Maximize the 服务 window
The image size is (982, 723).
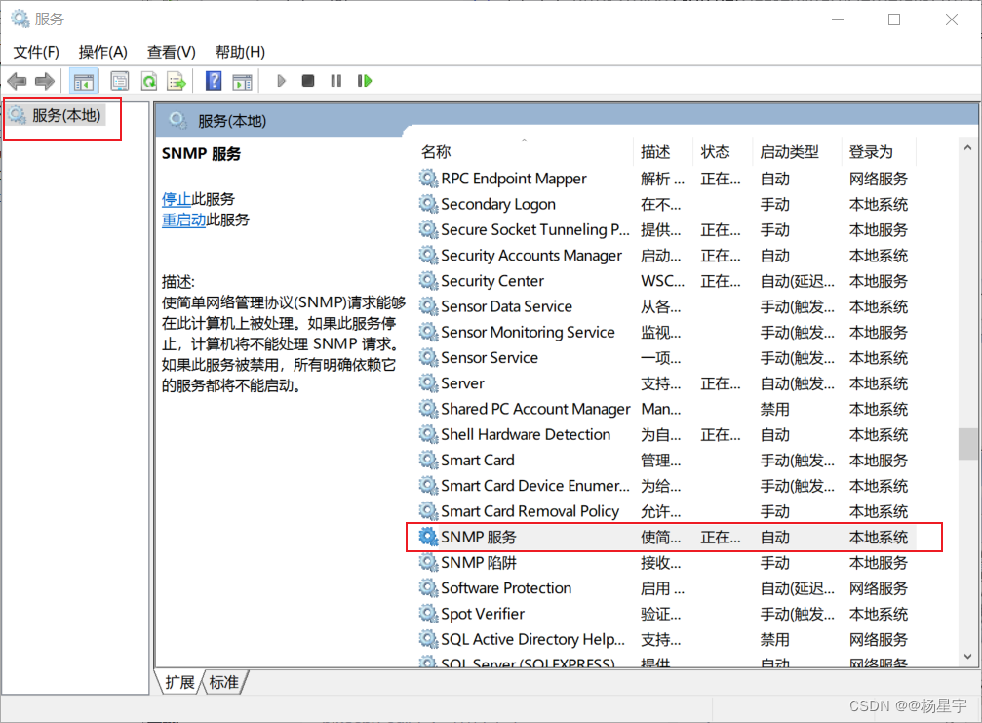[894, 20]
